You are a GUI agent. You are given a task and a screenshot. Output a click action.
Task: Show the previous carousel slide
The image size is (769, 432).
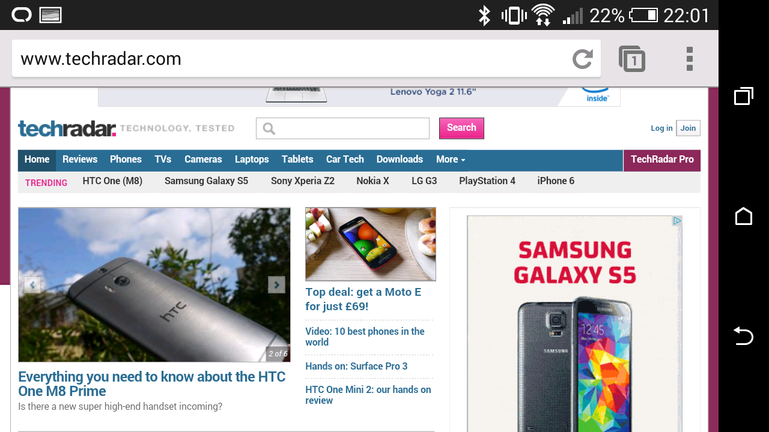32,284
